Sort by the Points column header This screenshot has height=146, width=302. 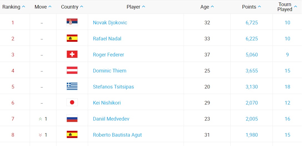[251, 7]
